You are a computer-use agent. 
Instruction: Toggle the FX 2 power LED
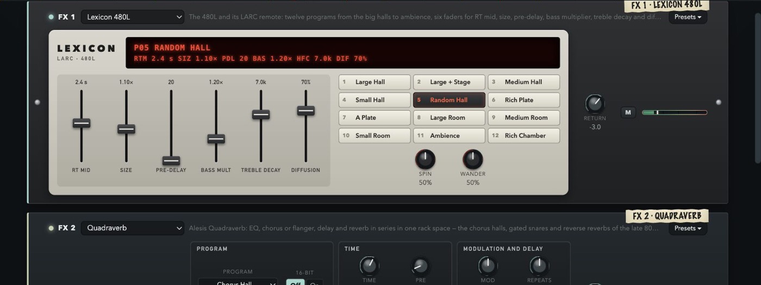click(51, 228)
